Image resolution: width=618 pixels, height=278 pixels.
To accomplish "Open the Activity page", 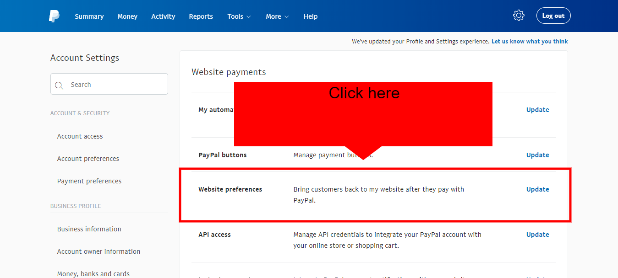I will click(x=163, y=16).
